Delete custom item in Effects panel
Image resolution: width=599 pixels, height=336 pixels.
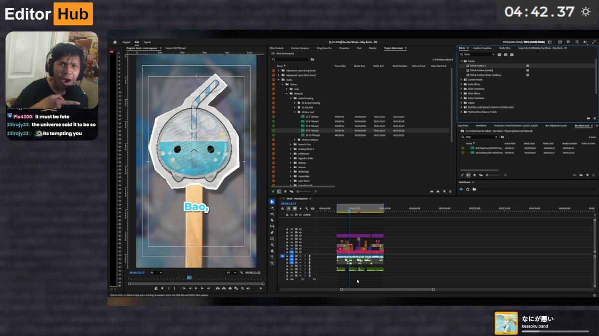[595, 118]
